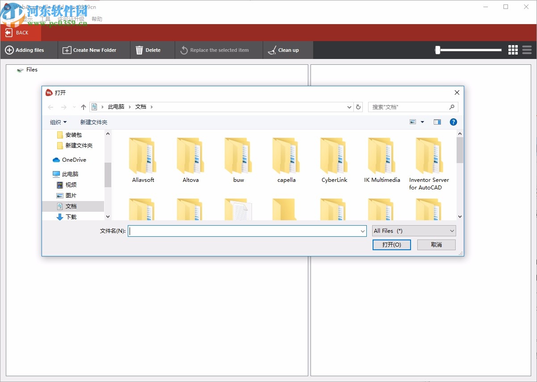537x382 pixels.
Task: Refresh the folder listing
Action: point(358,107)
